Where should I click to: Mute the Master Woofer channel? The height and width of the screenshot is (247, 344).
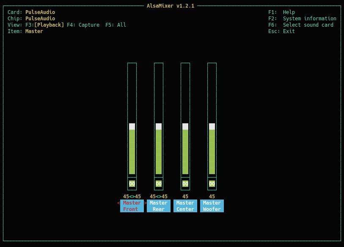[212, 184]
